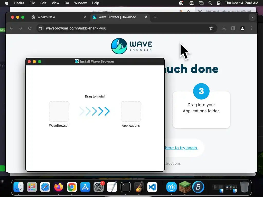
Task: Open the View menu
Action: [55, 3]
